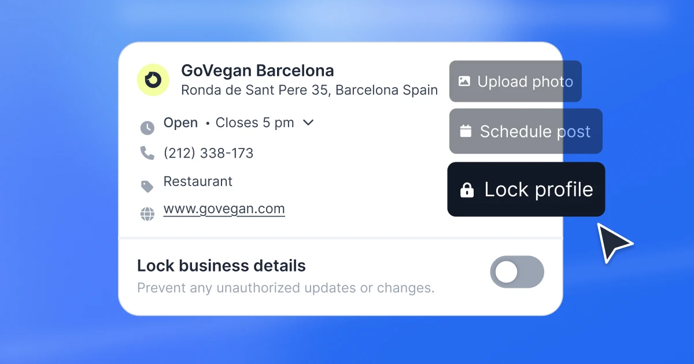
Task: Select the Schedule post menu option
Action: [526, 131]
